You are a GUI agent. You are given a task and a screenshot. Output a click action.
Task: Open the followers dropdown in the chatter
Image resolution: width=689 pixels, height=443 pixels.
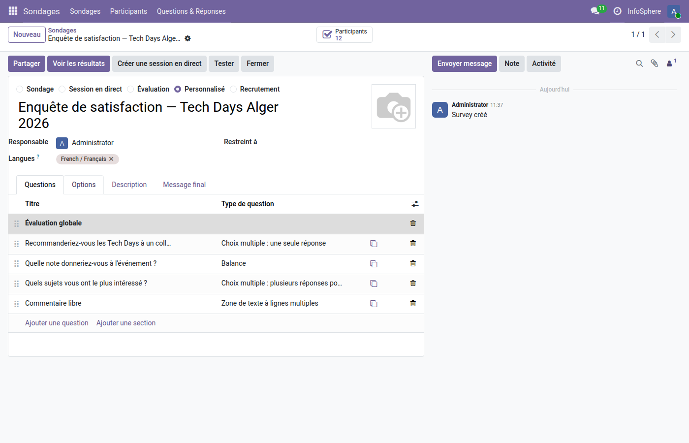670,63
